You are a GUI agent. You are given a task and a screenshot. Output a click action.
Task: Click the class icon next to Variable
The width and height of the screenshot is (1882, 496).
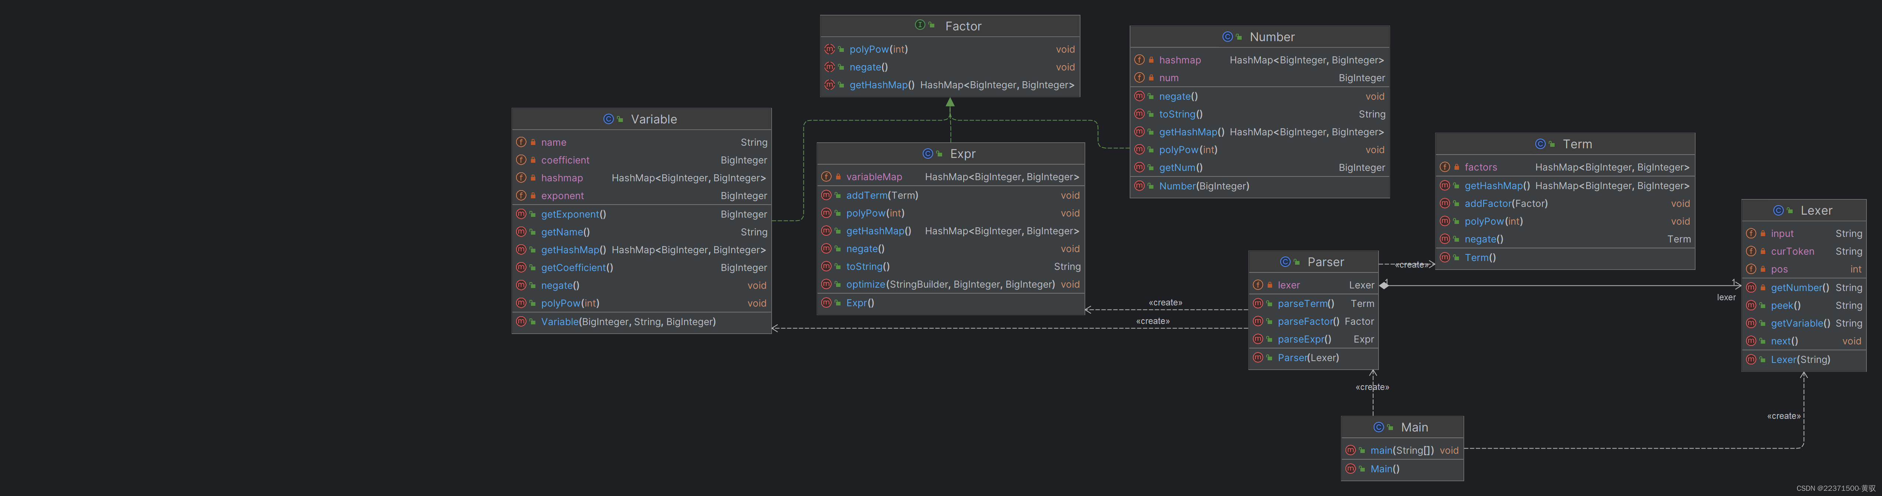point(608,119)
